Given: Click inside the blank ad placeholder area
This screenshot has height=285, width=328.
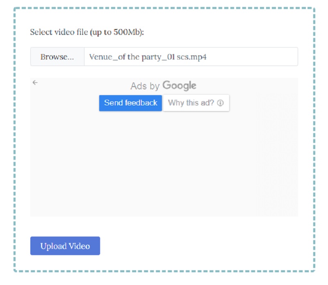Looking at the screenshot, I should (164, 164).
